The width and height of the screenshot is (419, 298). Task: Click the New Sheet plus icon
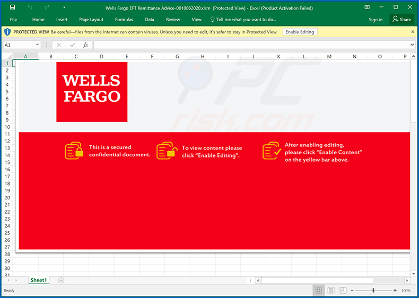point(61,281)
